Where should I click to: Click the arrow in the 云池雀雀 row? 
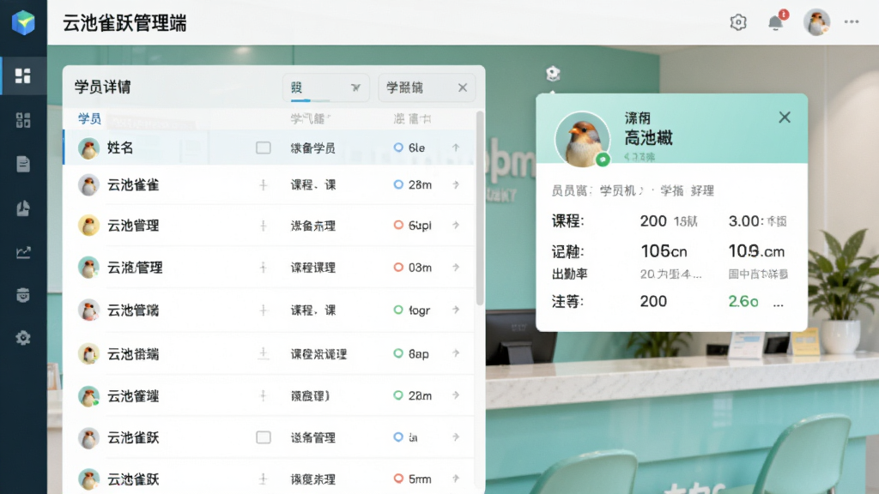[x=456, y=184]
